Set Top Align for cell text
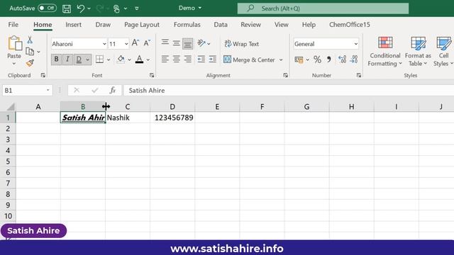Screen dimensions: 454x255 pyautogui.click(x=165, y=43)
